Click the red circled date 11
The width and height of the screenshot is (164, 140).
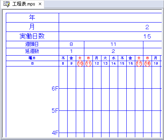[89, 63]
